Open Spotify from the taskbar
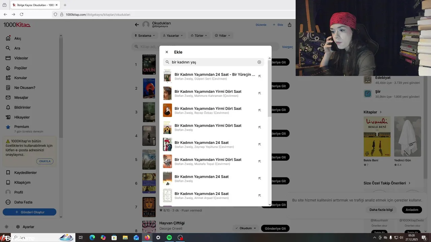The height and width of the screenshot is (242, 431). pos(169,238)
